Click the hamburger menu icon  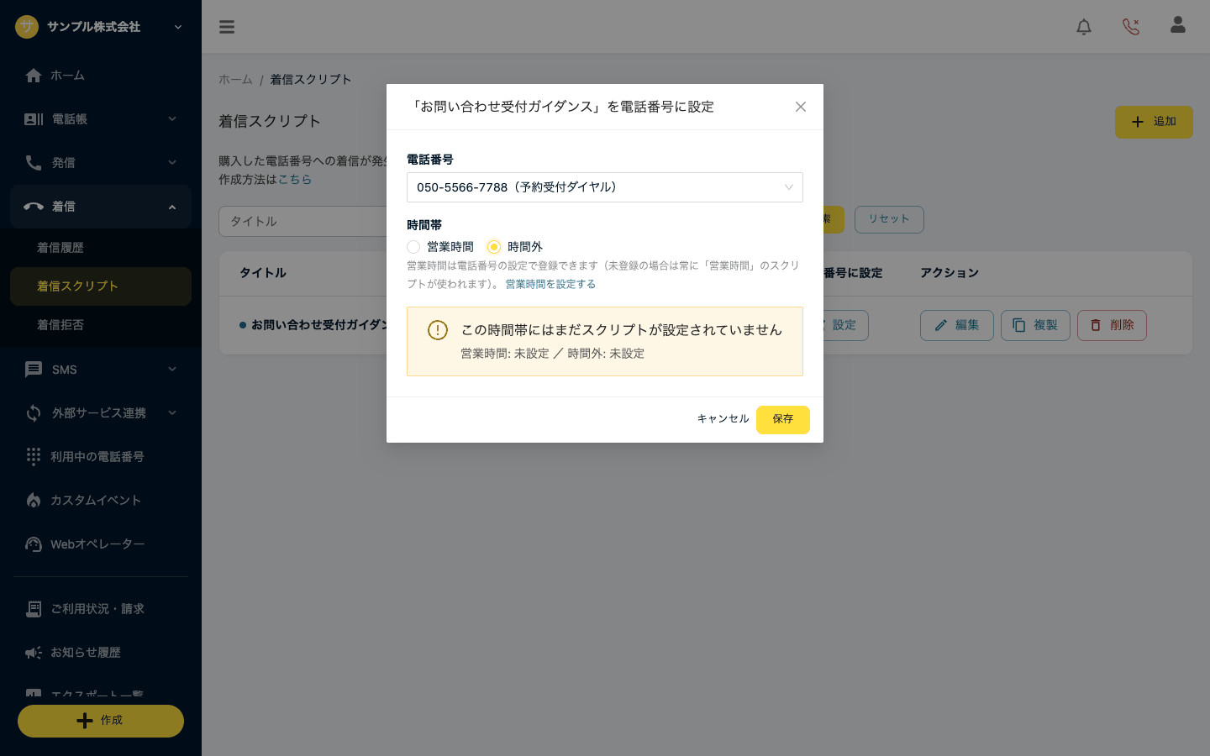[x=227, y=27]
